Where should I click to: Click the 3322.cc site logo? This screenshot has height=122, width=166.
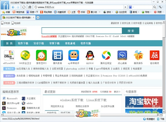pyautogui.click(x=14, y=32)
